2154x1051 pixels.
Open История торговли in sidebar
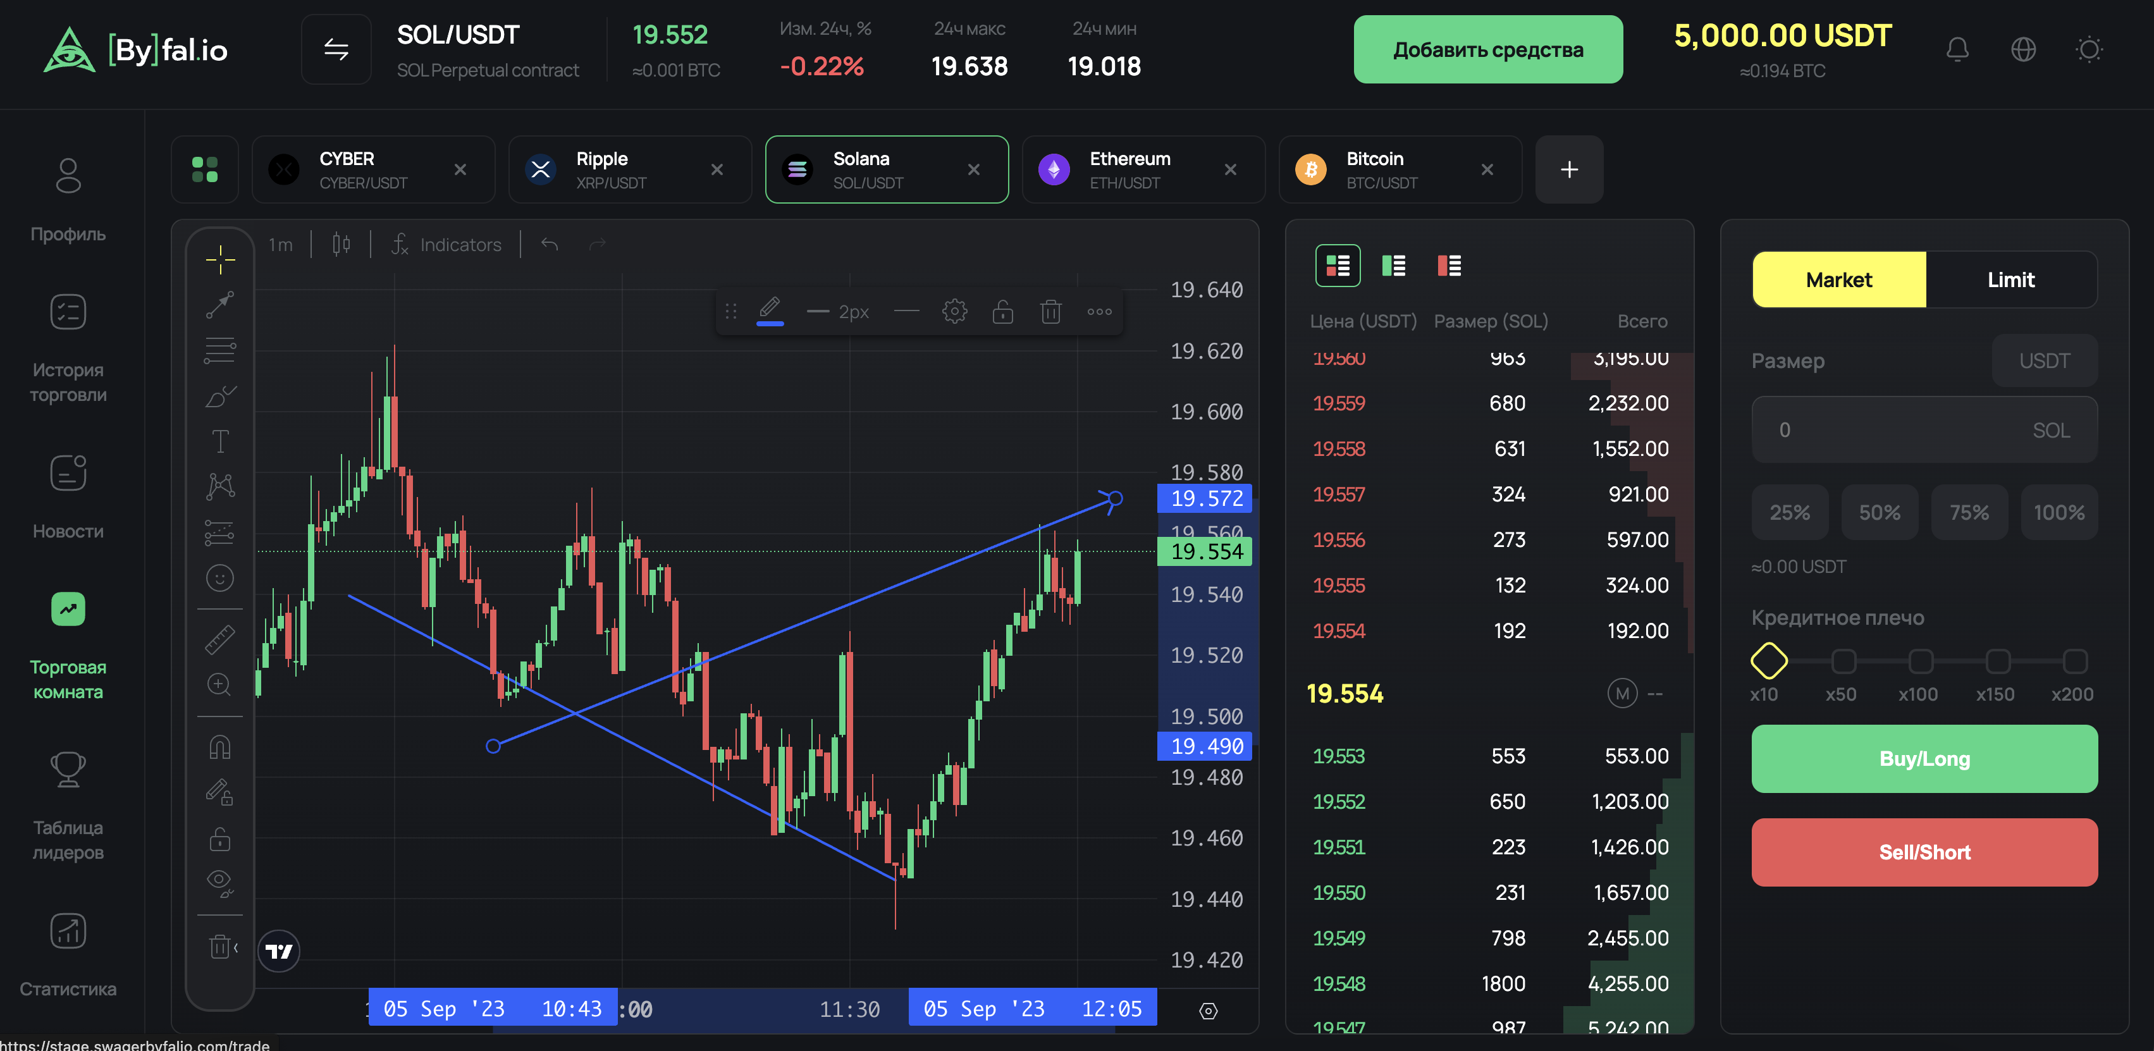pyautogui.click(x=68, y=348)
